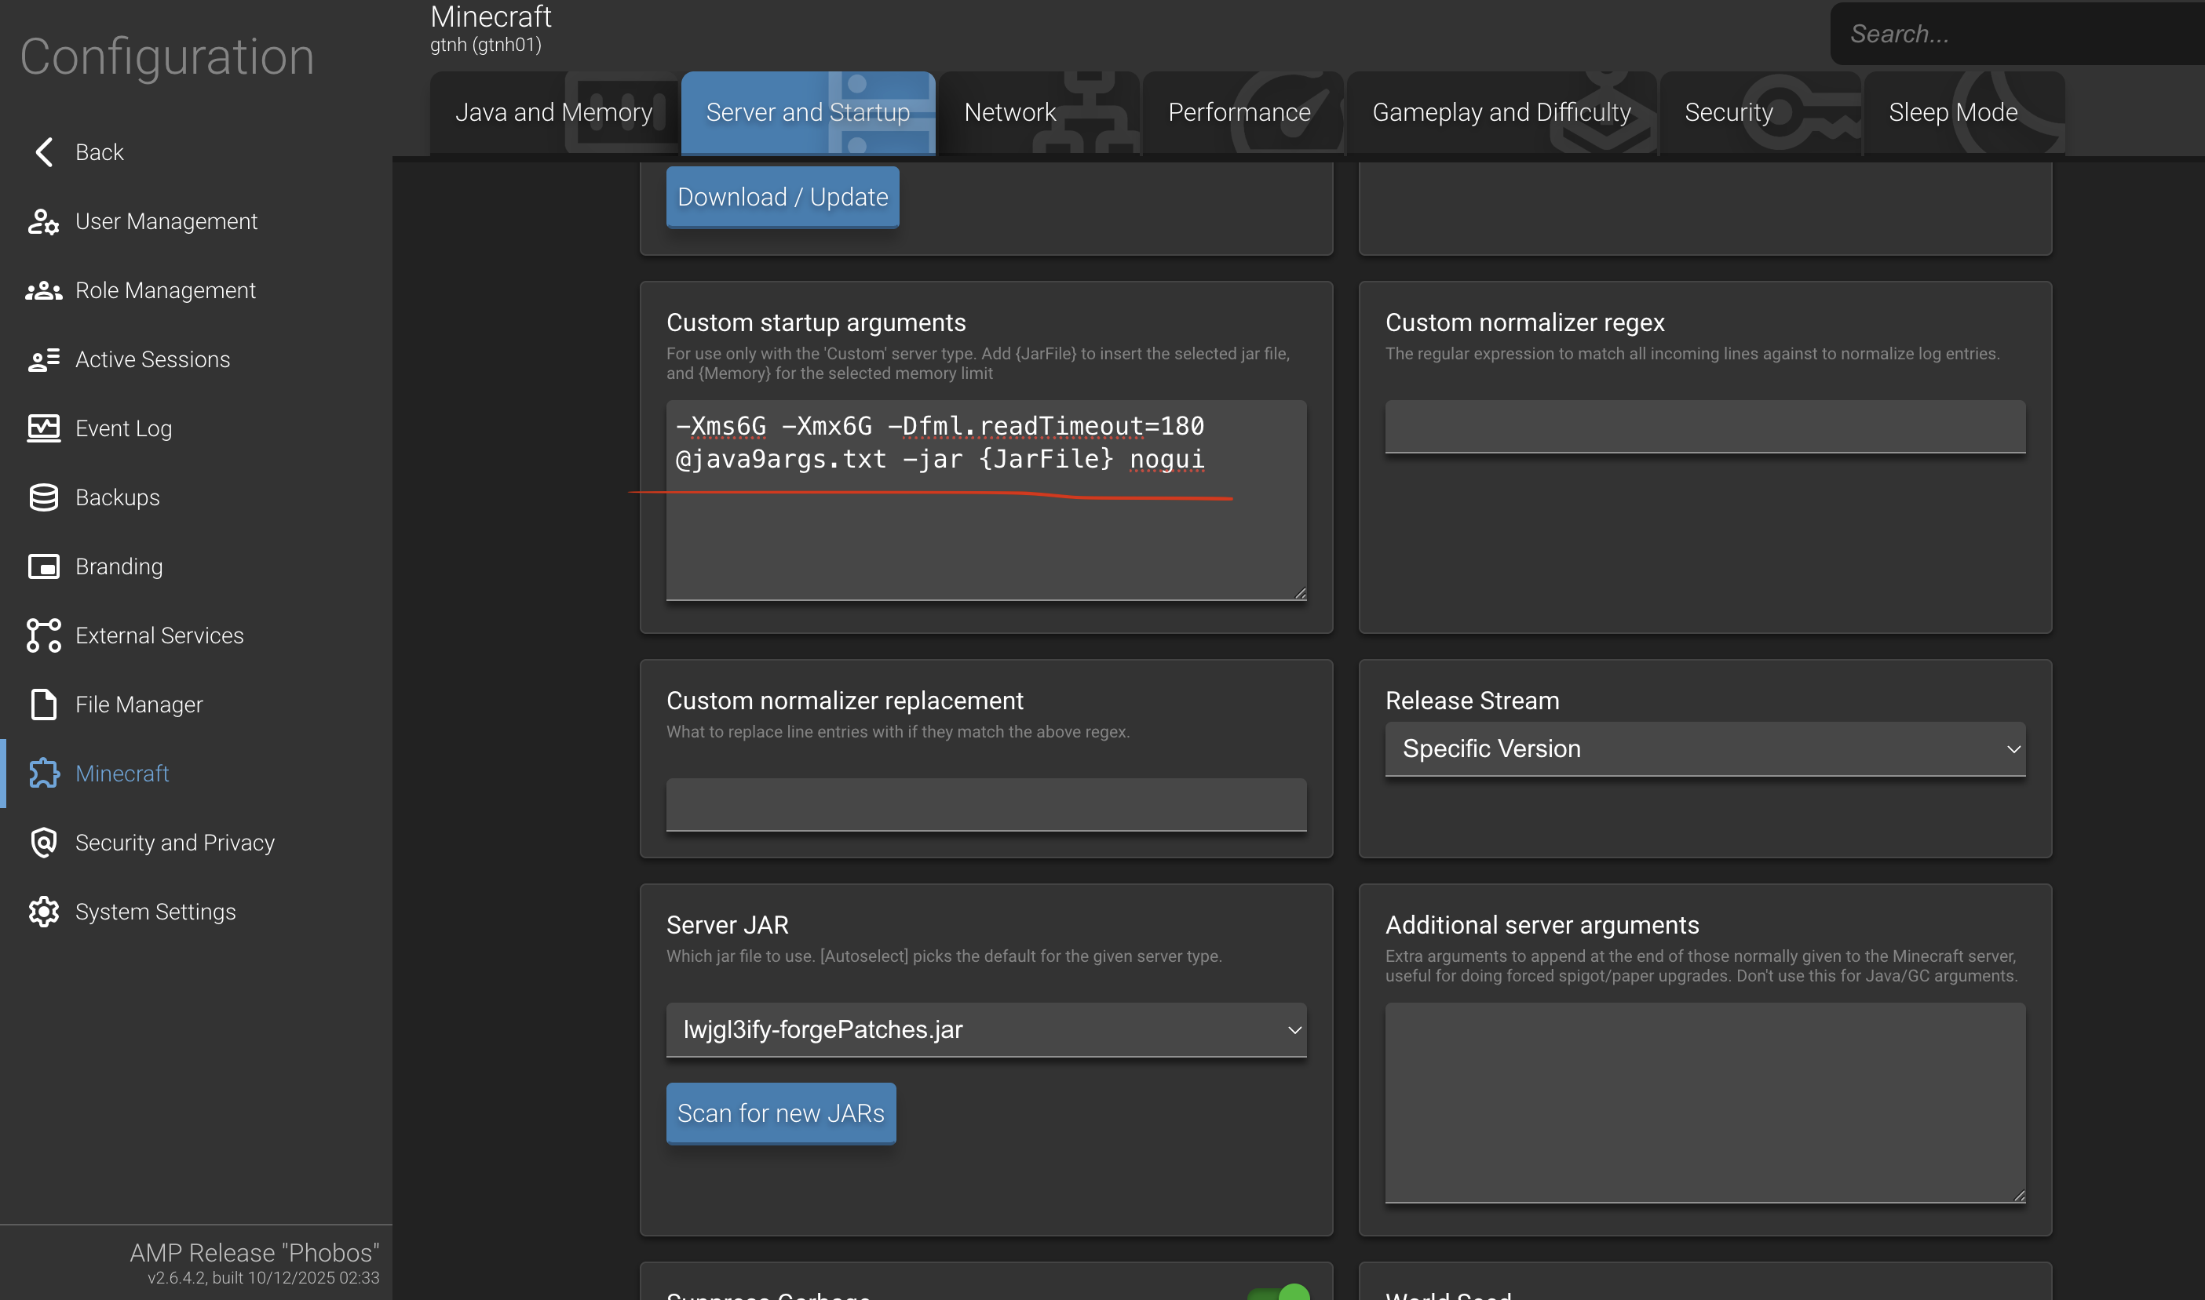Click the Branding icon
2205x1300 pixels.
tap(44, 566)
